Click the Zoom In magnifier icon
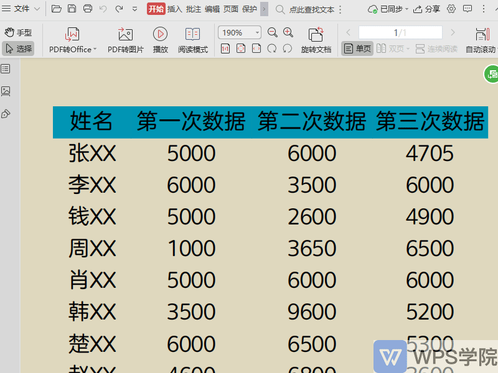This screenshot has height=373, width=498. pos(288,32)
